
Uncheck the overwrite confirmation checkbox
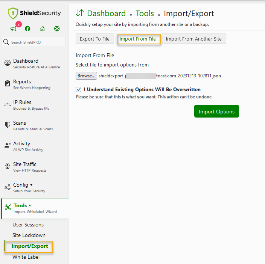78,89
